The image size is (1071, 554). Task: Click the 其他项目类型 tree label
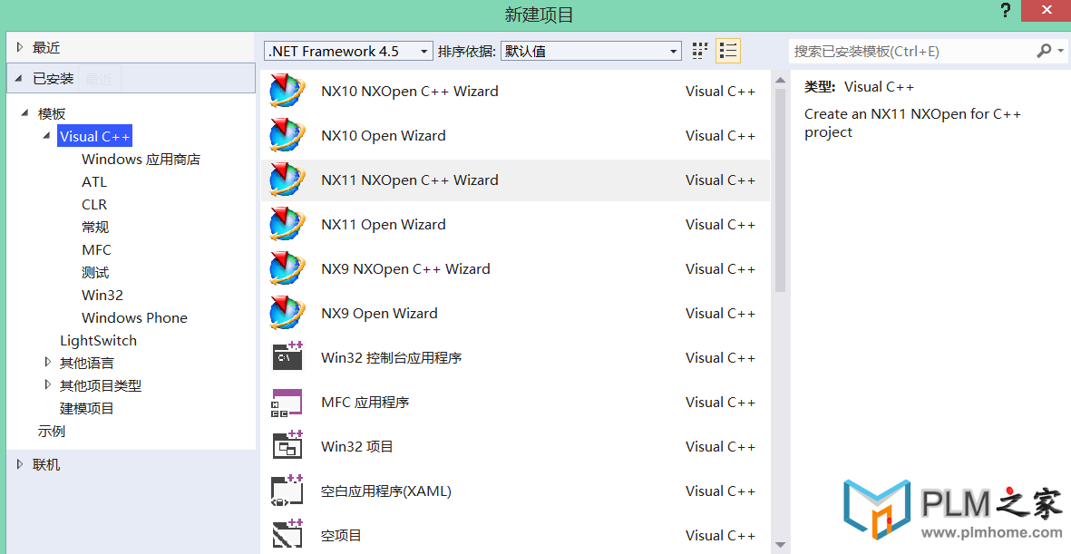pos(101,385)
